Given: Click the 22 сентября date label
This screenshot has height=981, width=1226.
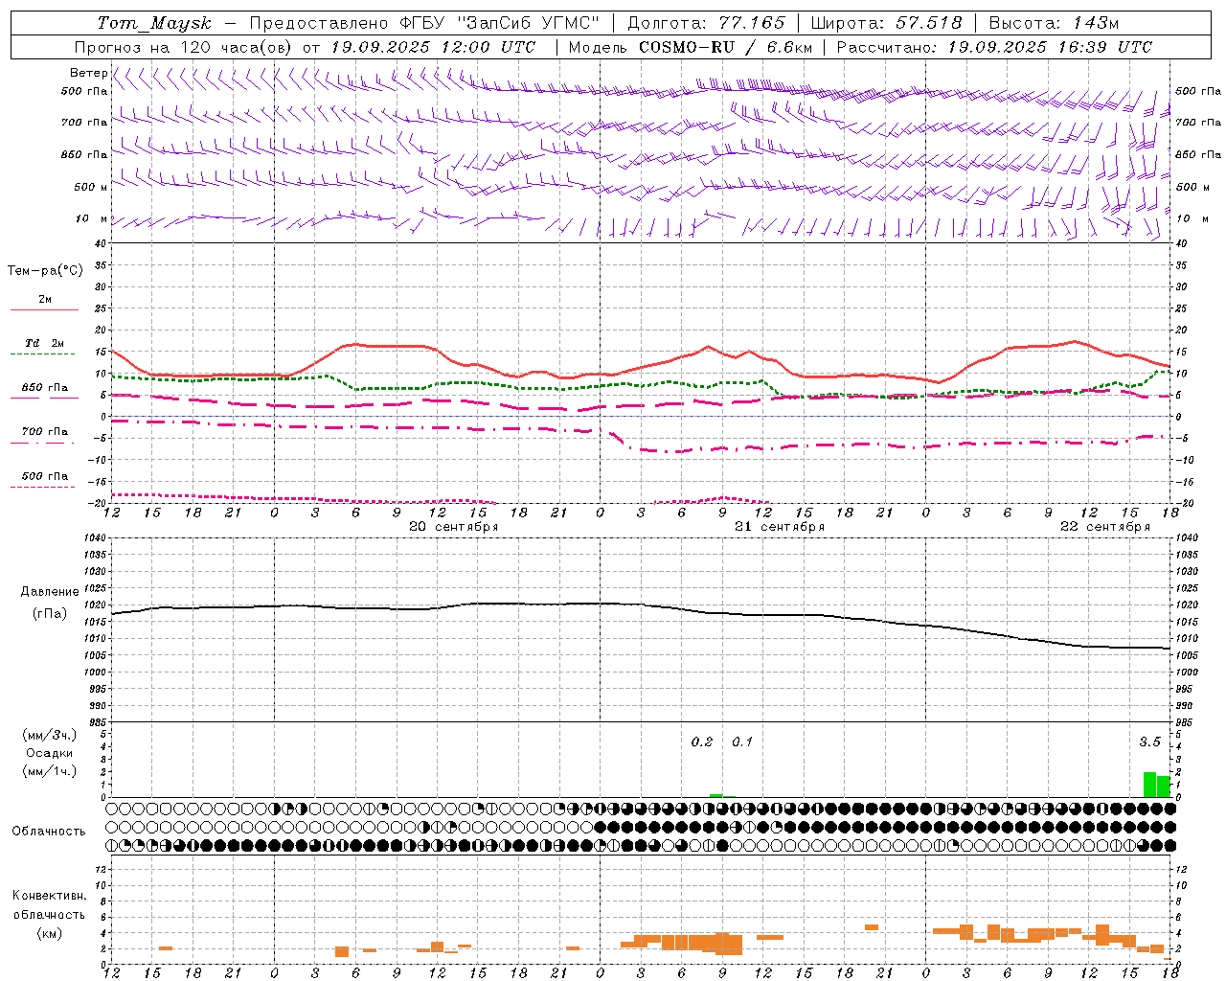Looking at the screenshot, I should coord(1104,527).
